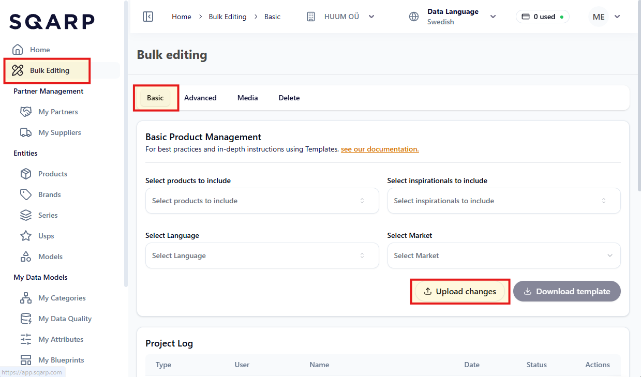
Task: Expand the Select products to include dropdown
Action: click(262, 201)
